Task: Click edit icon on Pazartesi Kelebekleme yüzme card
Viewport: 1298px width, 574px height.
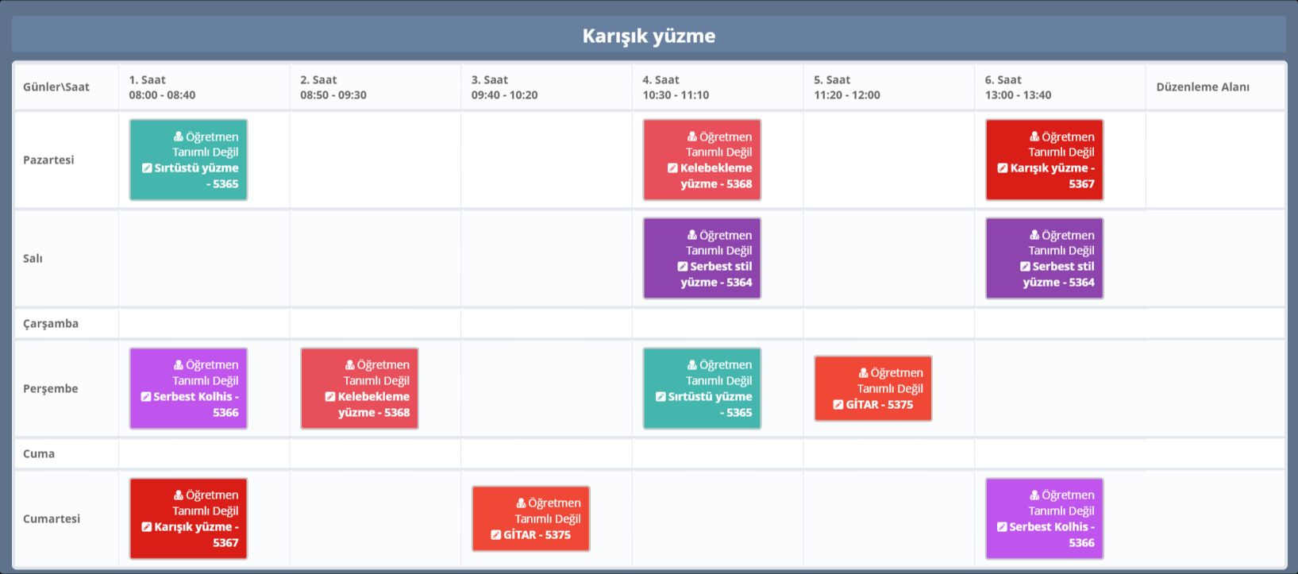Action: [672, 168]
